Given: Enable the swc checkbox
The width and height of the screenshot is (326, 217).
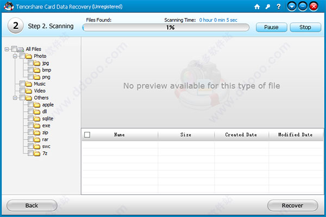Looking at the screenshot, I should point(30,146).
